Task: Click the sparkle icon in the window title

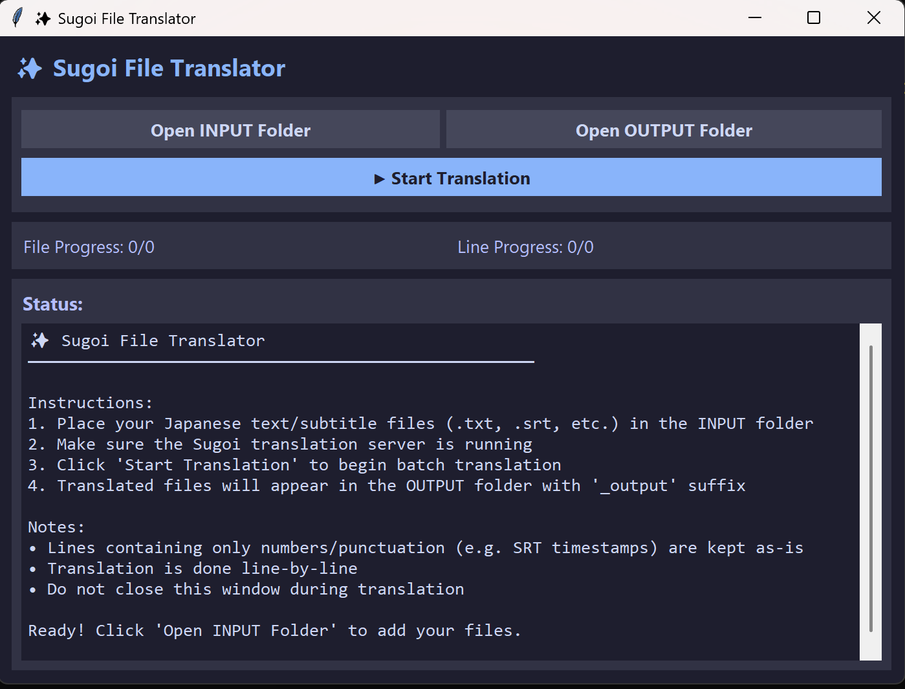Action: click(x=43, y=19)
